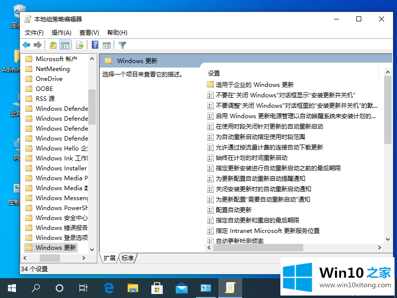Image resolution: width=397 pixels, height=298 pixels.
Task: Toggle Show/Hide Console Tree toolbar icon
Action: coord(65,45)
